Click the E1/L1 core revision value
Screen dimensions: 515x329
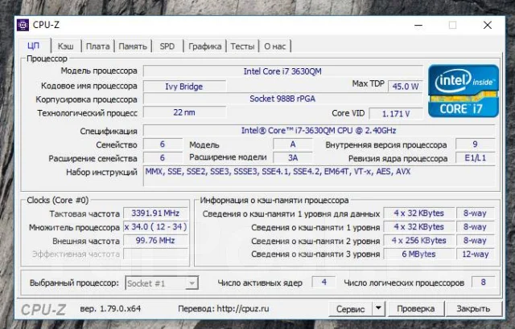tap(475, 158)
